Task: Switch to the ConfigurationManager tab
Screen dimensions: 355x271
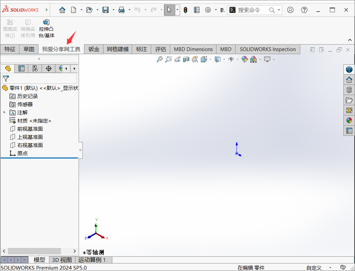Action: click(35, 68)
